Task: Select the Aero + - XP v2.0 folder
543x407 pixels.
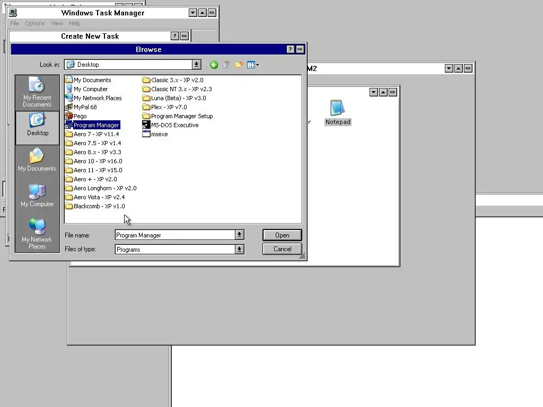Action: click(91, 179)
